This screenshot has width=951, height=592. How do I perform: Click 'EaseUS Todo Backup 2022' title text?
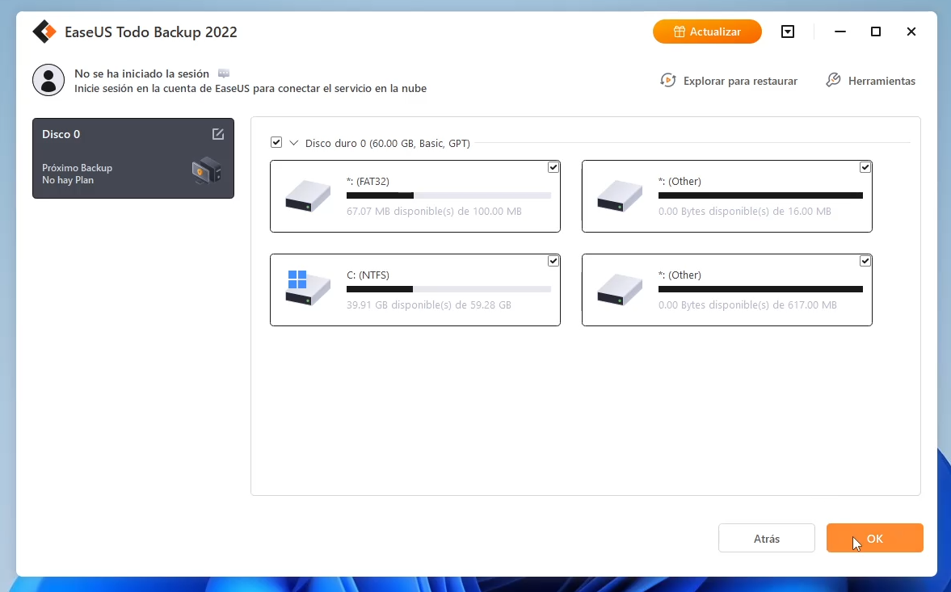coord(151,32)
